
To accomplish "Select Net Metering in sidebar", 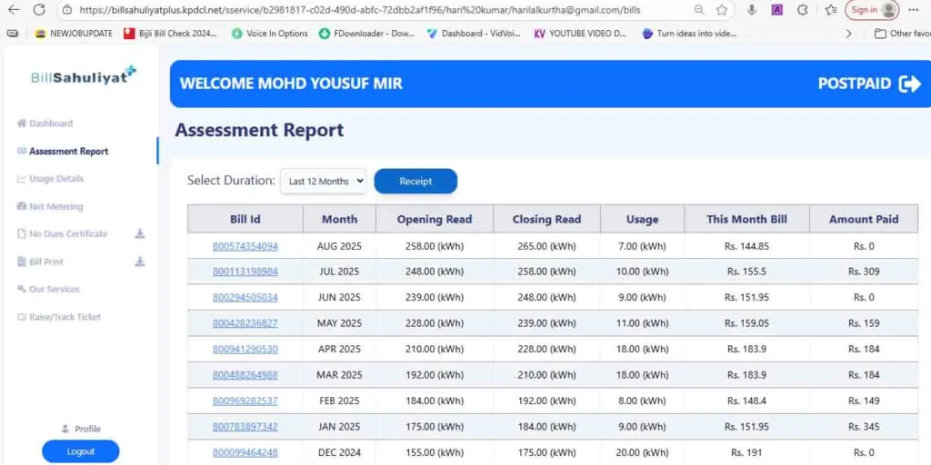I will (x=55, y=206).
